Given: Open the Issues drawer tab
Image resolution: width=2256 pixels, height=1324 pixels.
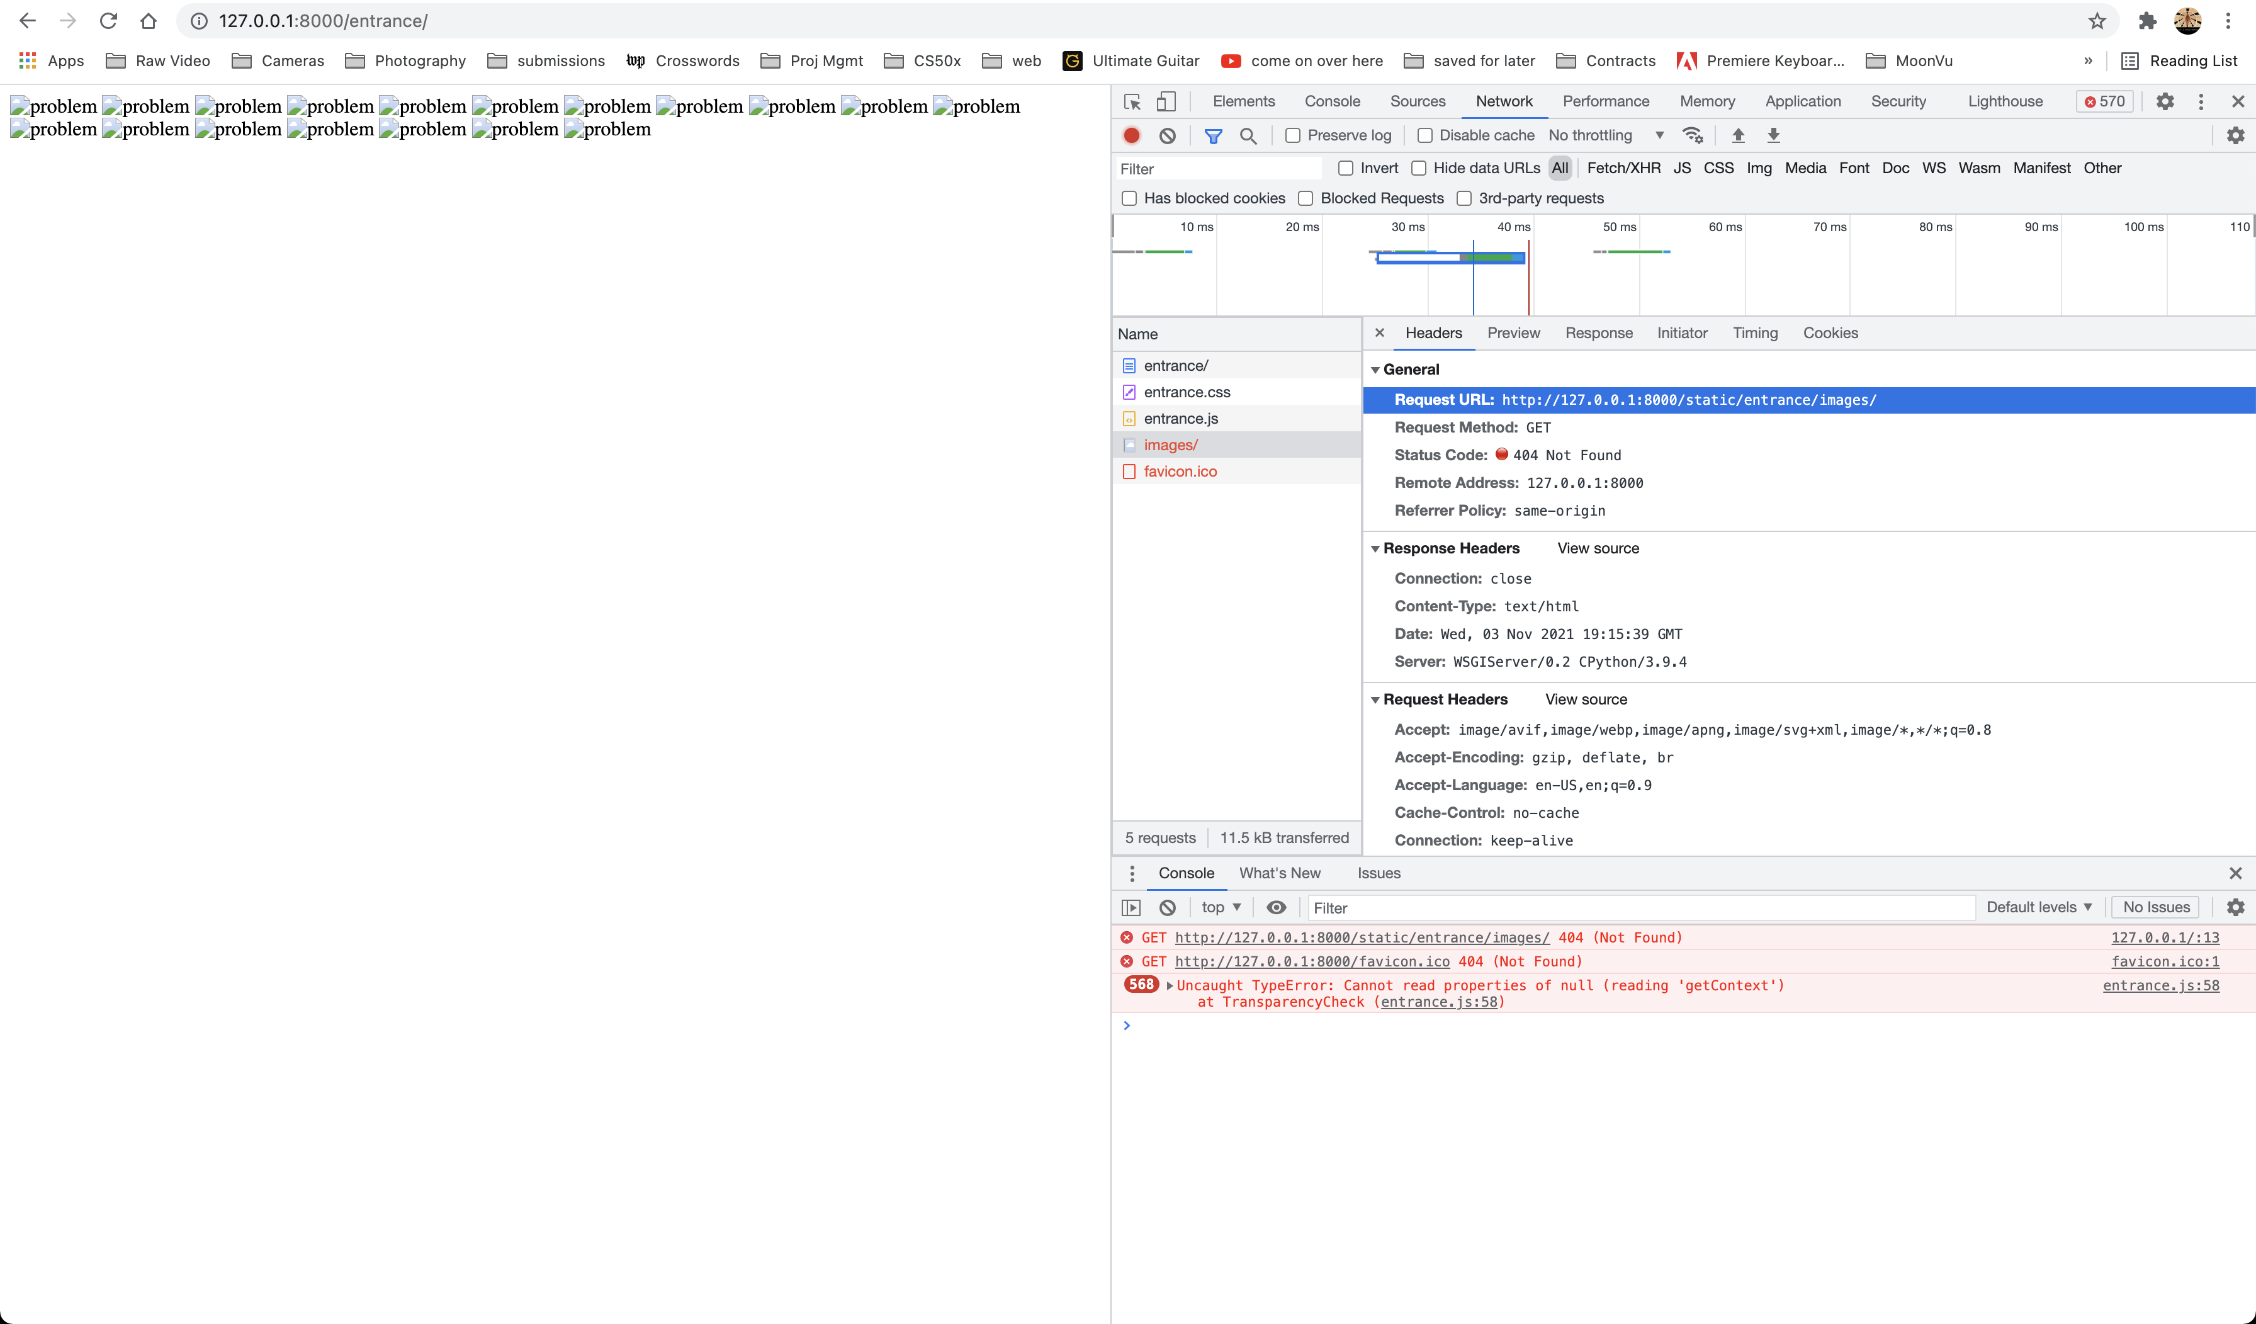Looking at the screenshot, I should pos(1379,873).
